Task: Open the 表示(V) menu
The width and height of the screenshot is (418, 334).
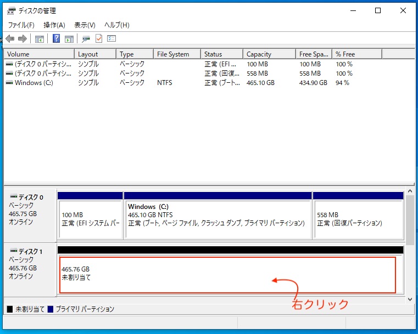Action: tap(85, 25)
